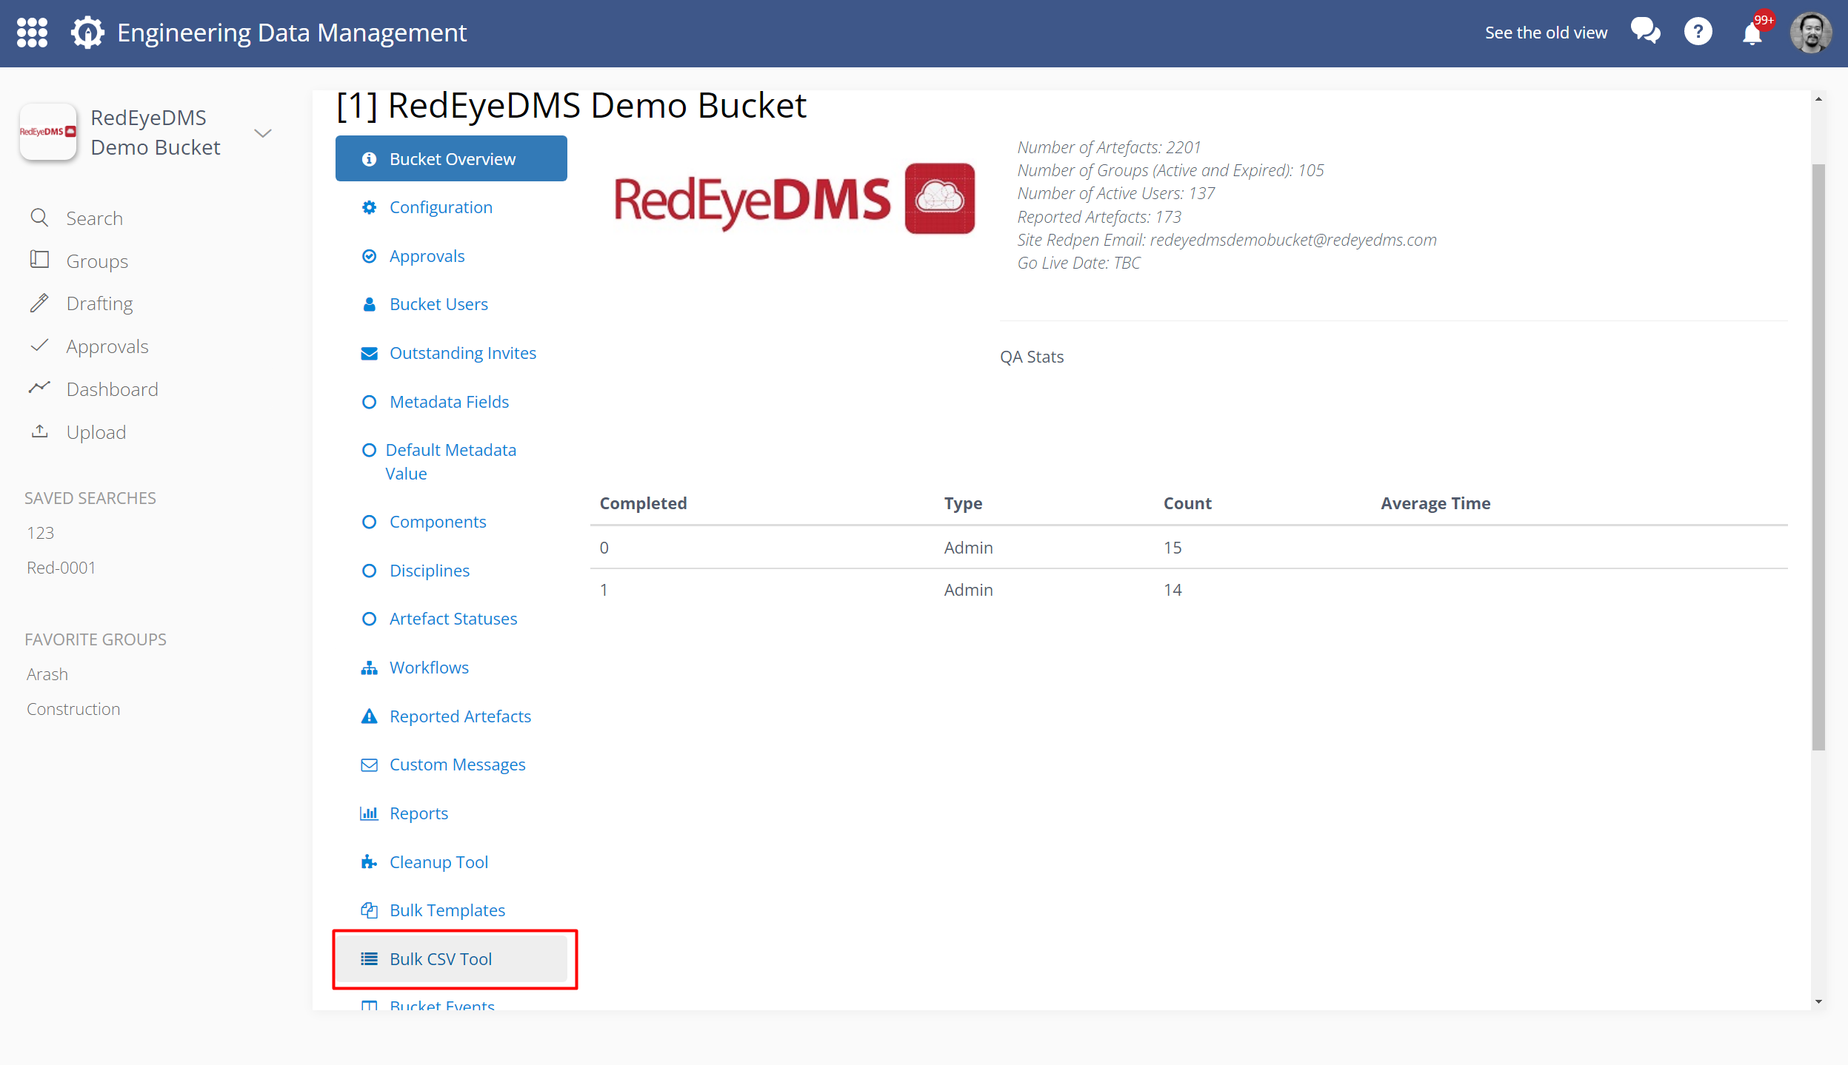
Task: Open the help question mark icon
Action: coord(1698,32)
